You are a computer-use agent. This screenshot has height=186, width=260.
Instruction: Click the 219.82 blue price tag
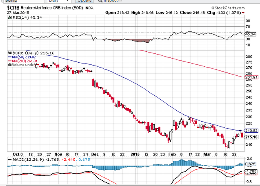click(x=251, y=131)
